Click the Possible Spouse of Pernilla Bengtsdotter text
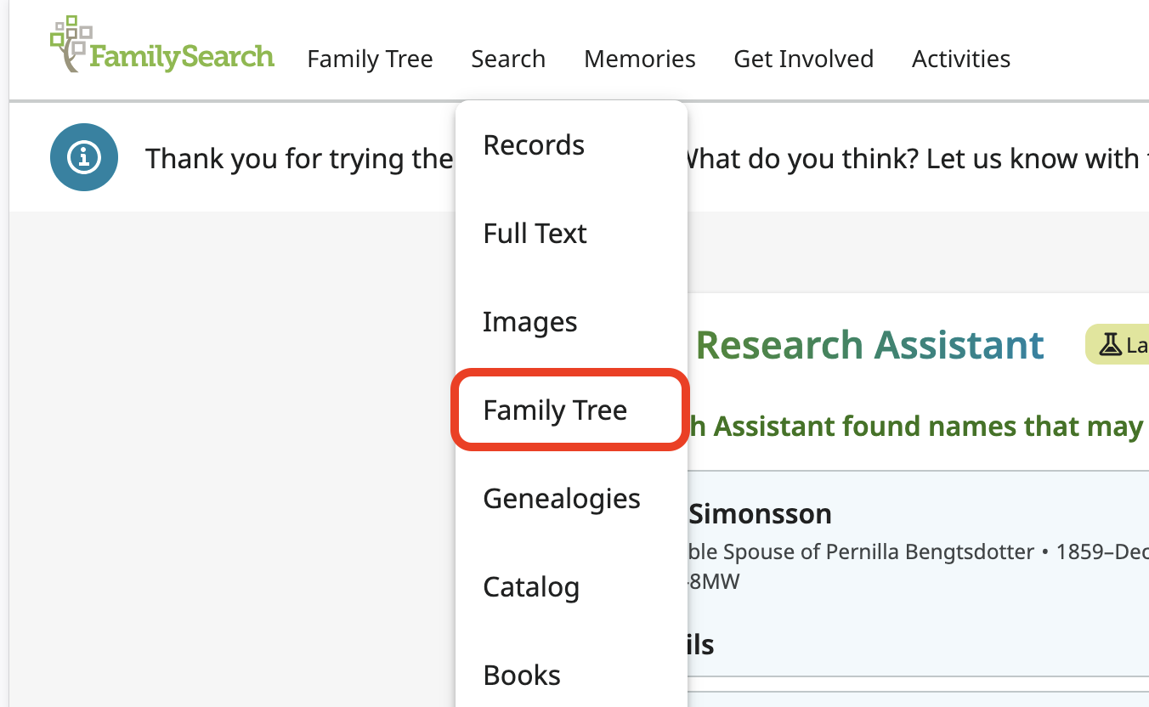 [858, 552]
